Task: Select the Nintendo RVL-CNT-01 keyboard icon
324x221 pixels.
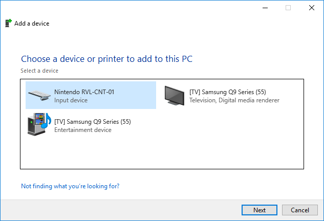Action: [39, 96]
